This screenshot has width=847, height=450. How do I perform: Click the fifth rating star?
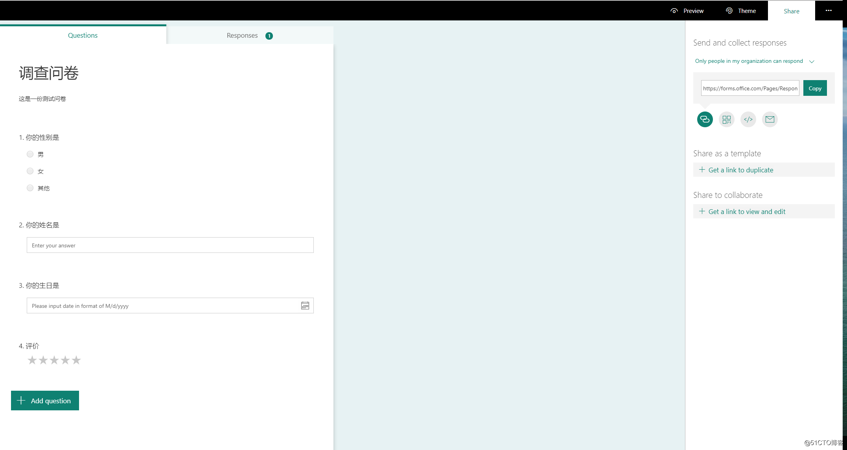pos(76,360)
